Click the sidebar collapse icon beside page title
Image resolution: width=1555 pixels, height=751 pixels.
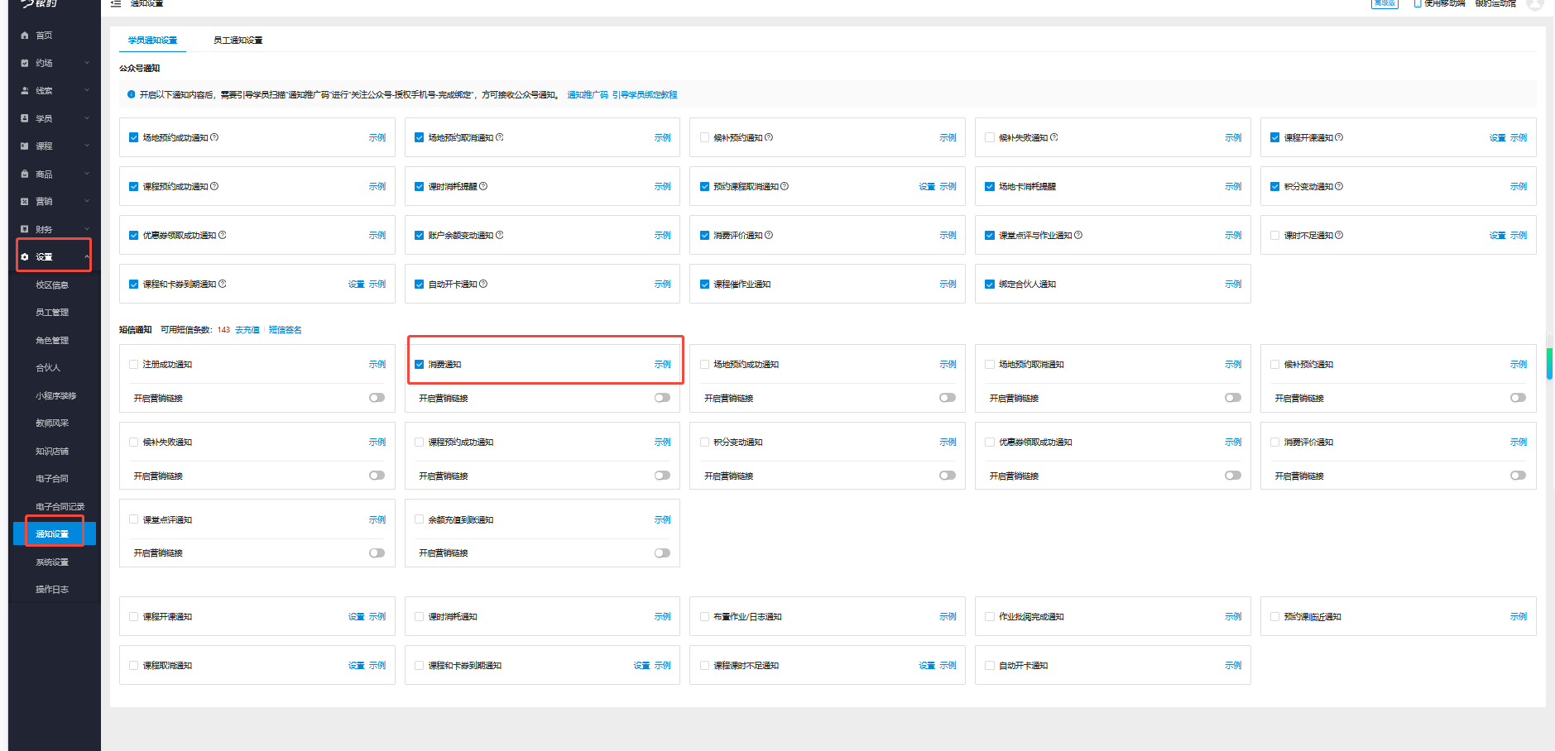[x=116, y=4]
